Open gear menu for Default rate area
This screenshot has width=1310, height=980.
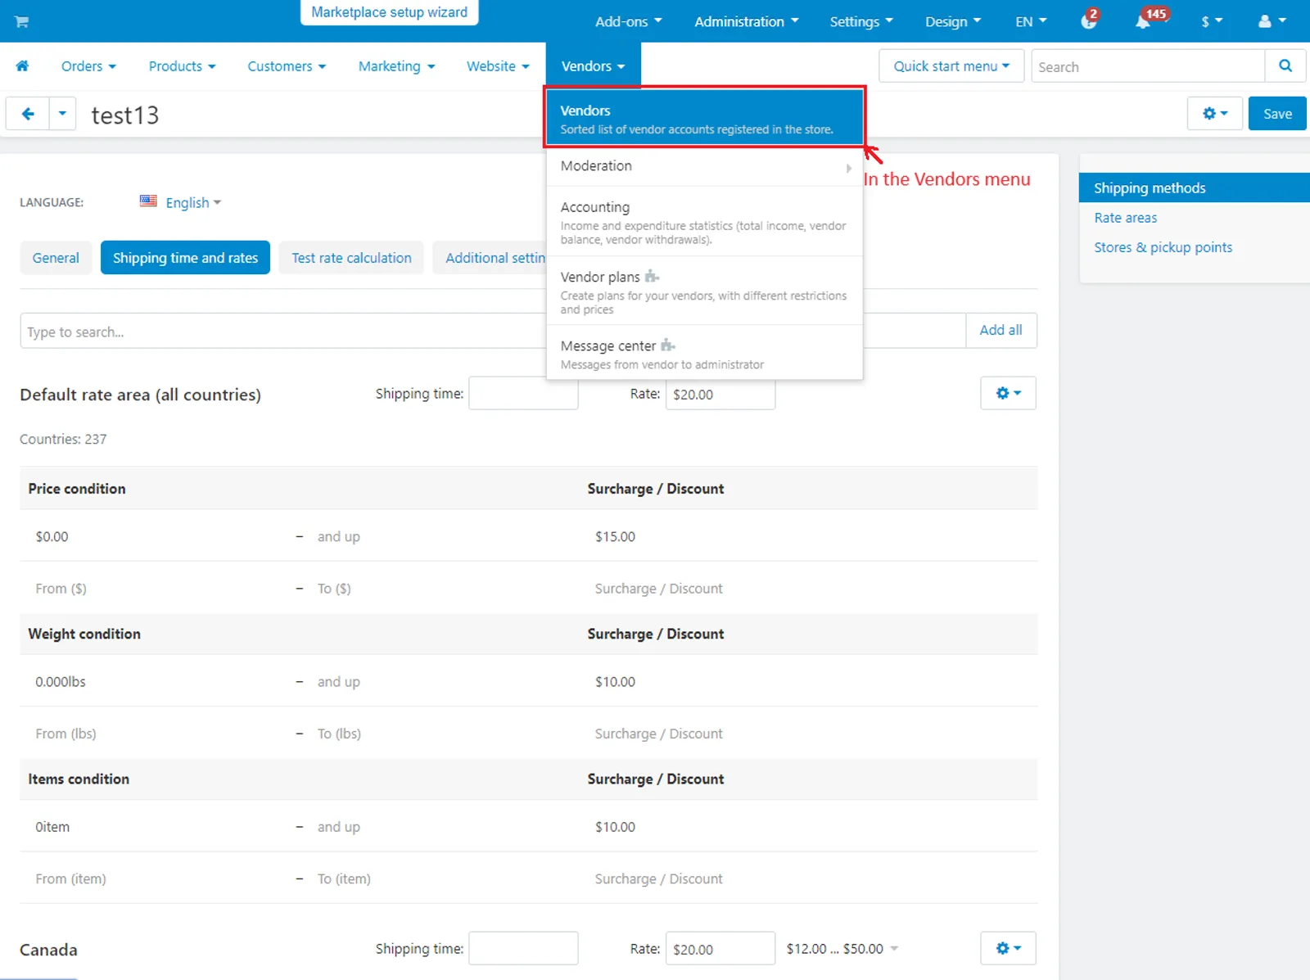click(x=1008, y=393)
